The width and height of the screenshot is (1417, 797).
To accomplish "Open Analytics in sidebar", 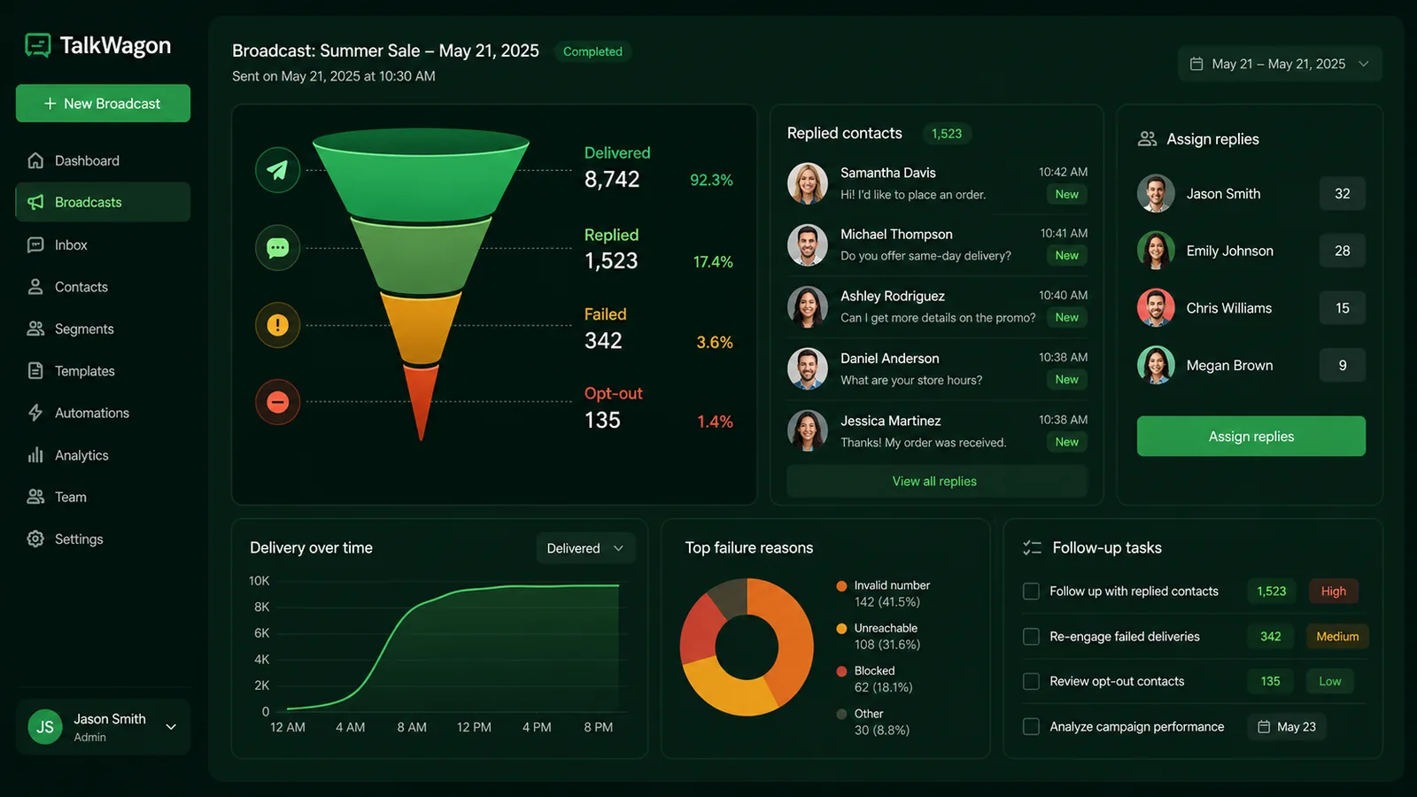I will [103, 455].
